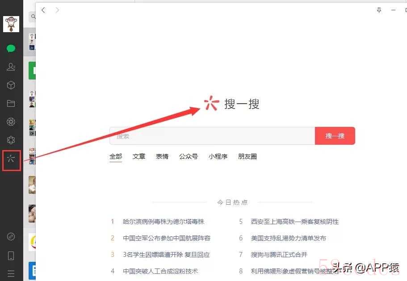Open hot topic 美国支持乱港势力清单发布

pos(288,238)
